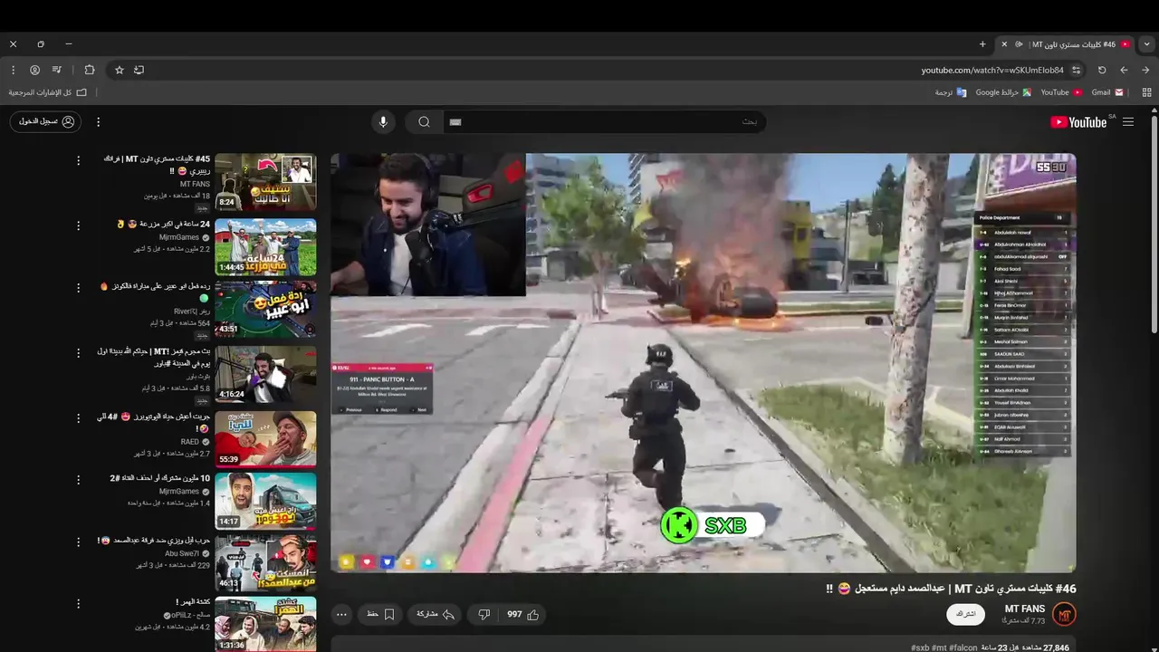Open options menu for the River video
The image size is (1159, 652).
78,287
